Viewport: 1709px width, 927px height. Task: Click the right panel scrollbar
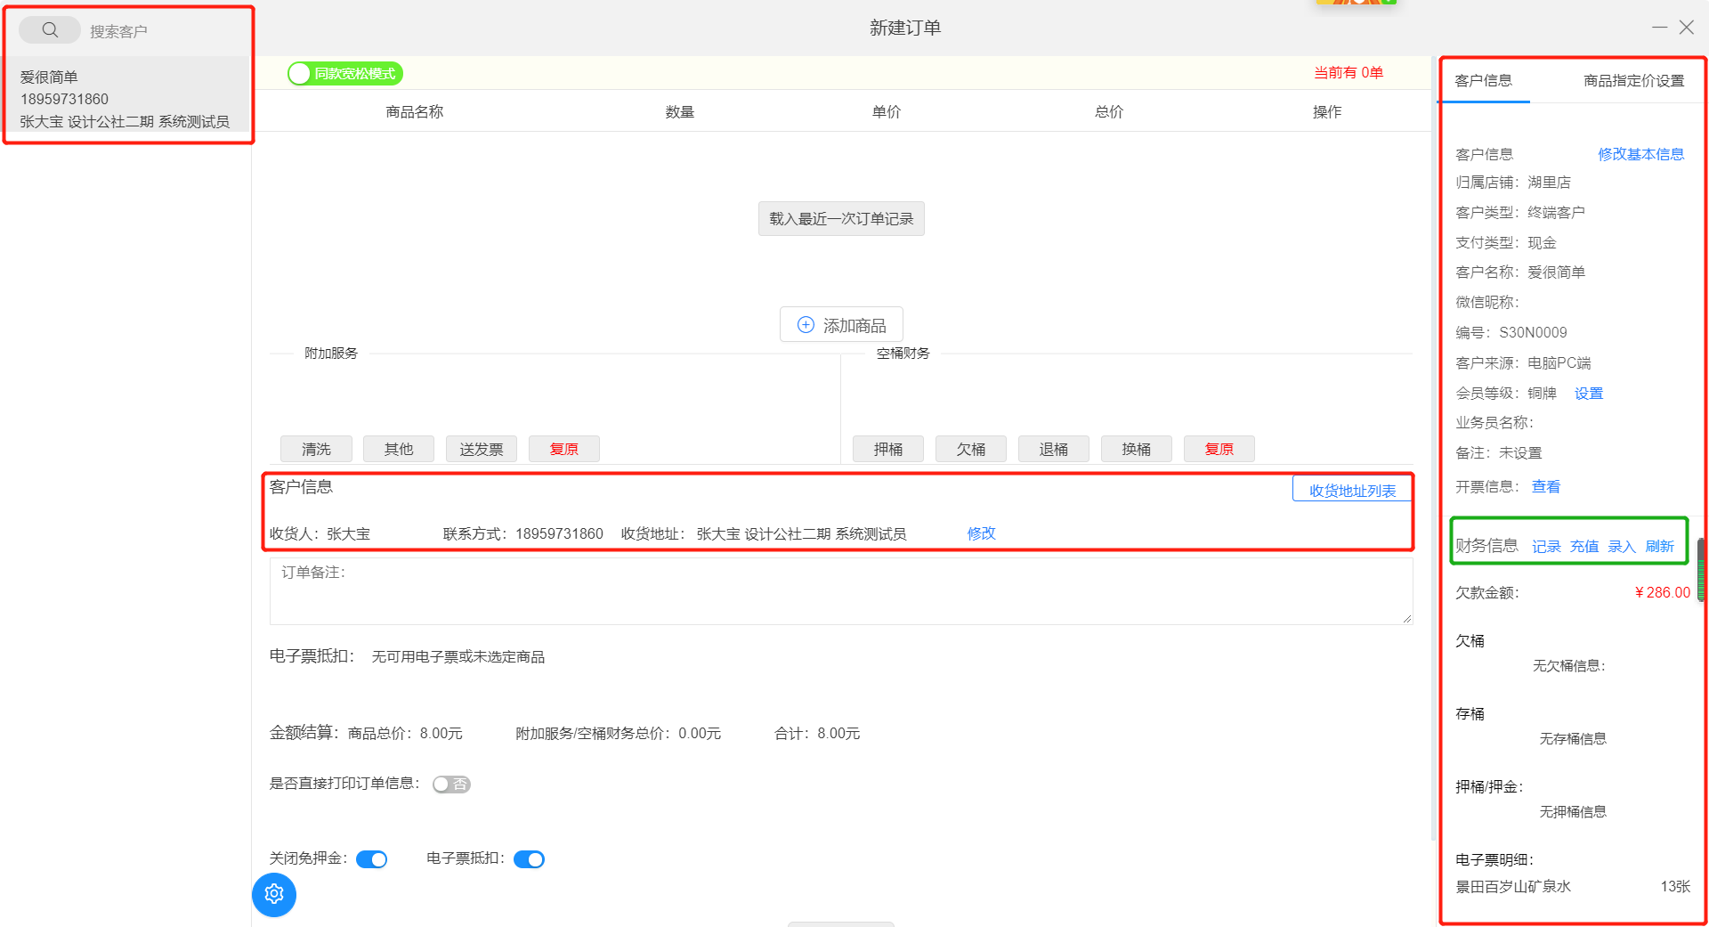pos(1701,570)
